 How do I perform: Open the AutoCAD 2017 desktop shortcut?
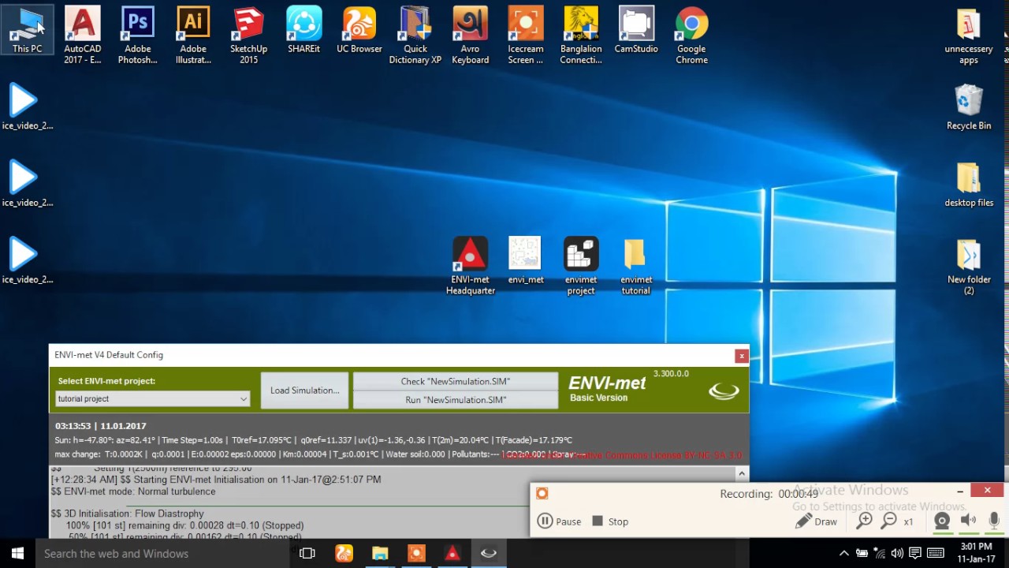point(83,35)
